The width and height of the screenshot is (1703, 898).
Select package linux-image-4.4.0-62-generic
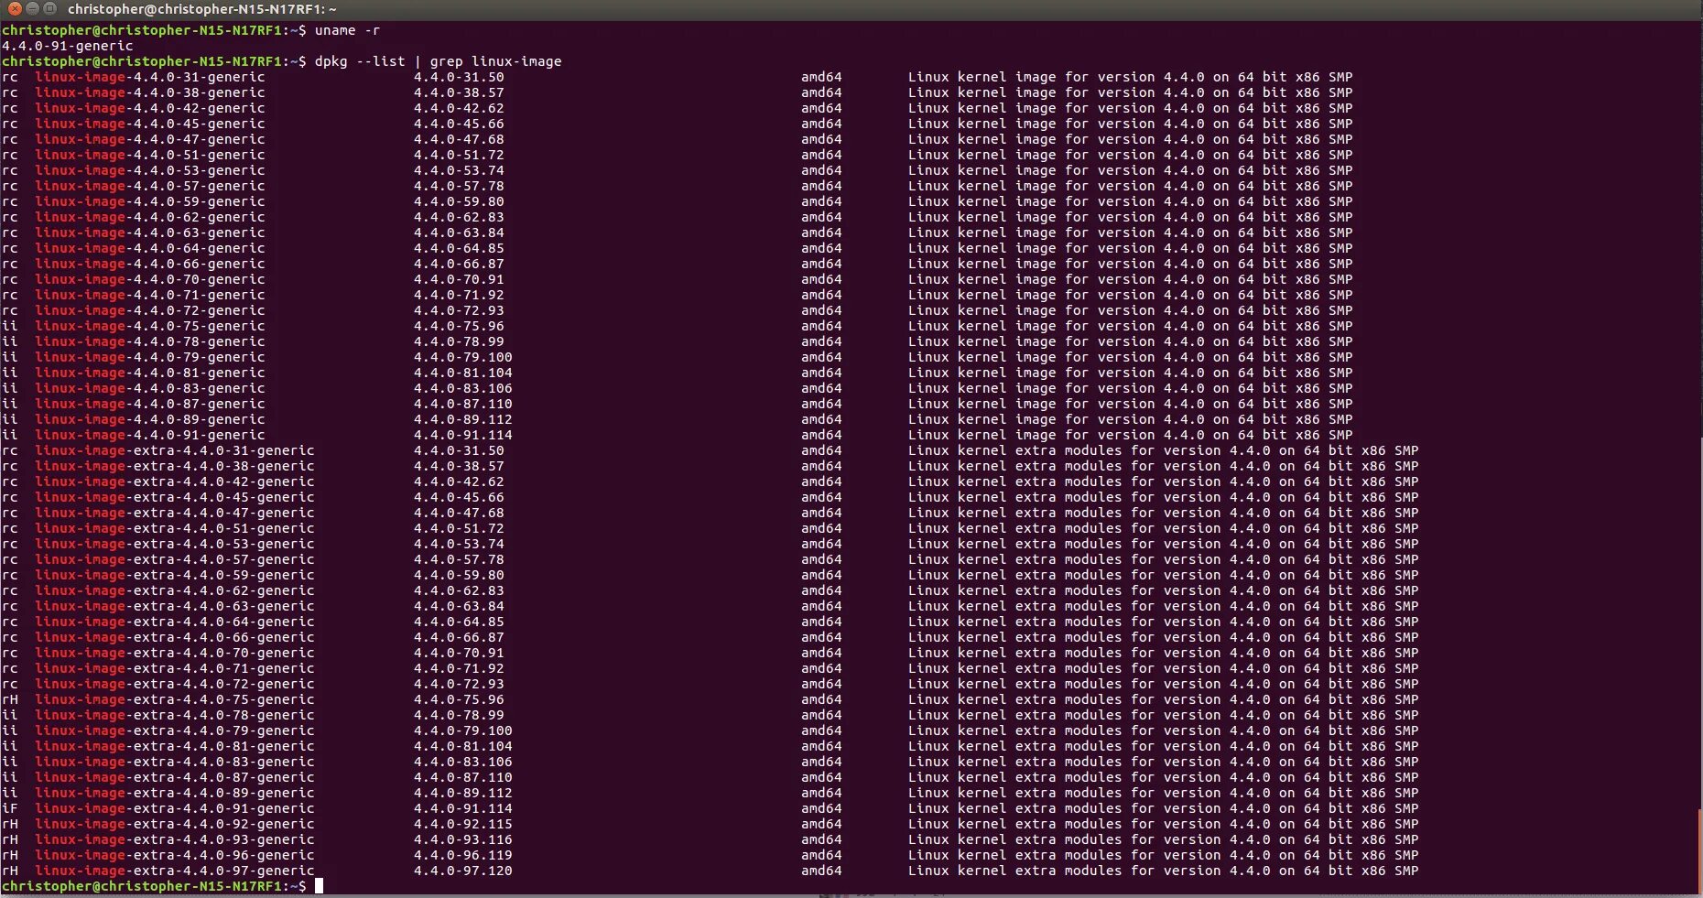(150, 217)
